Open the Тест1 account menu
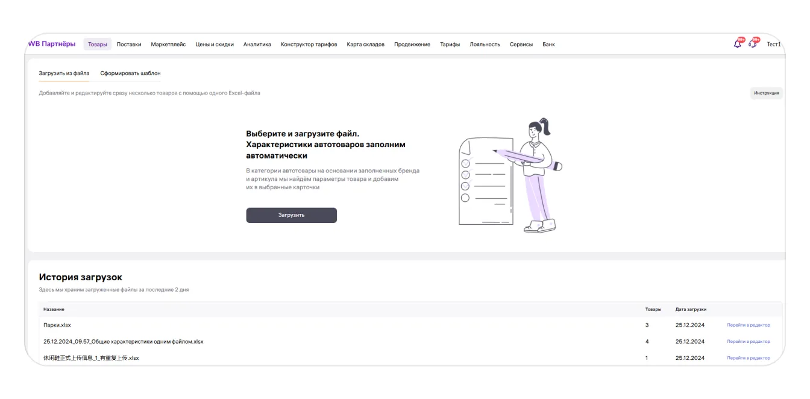 (x=773, y=44)
